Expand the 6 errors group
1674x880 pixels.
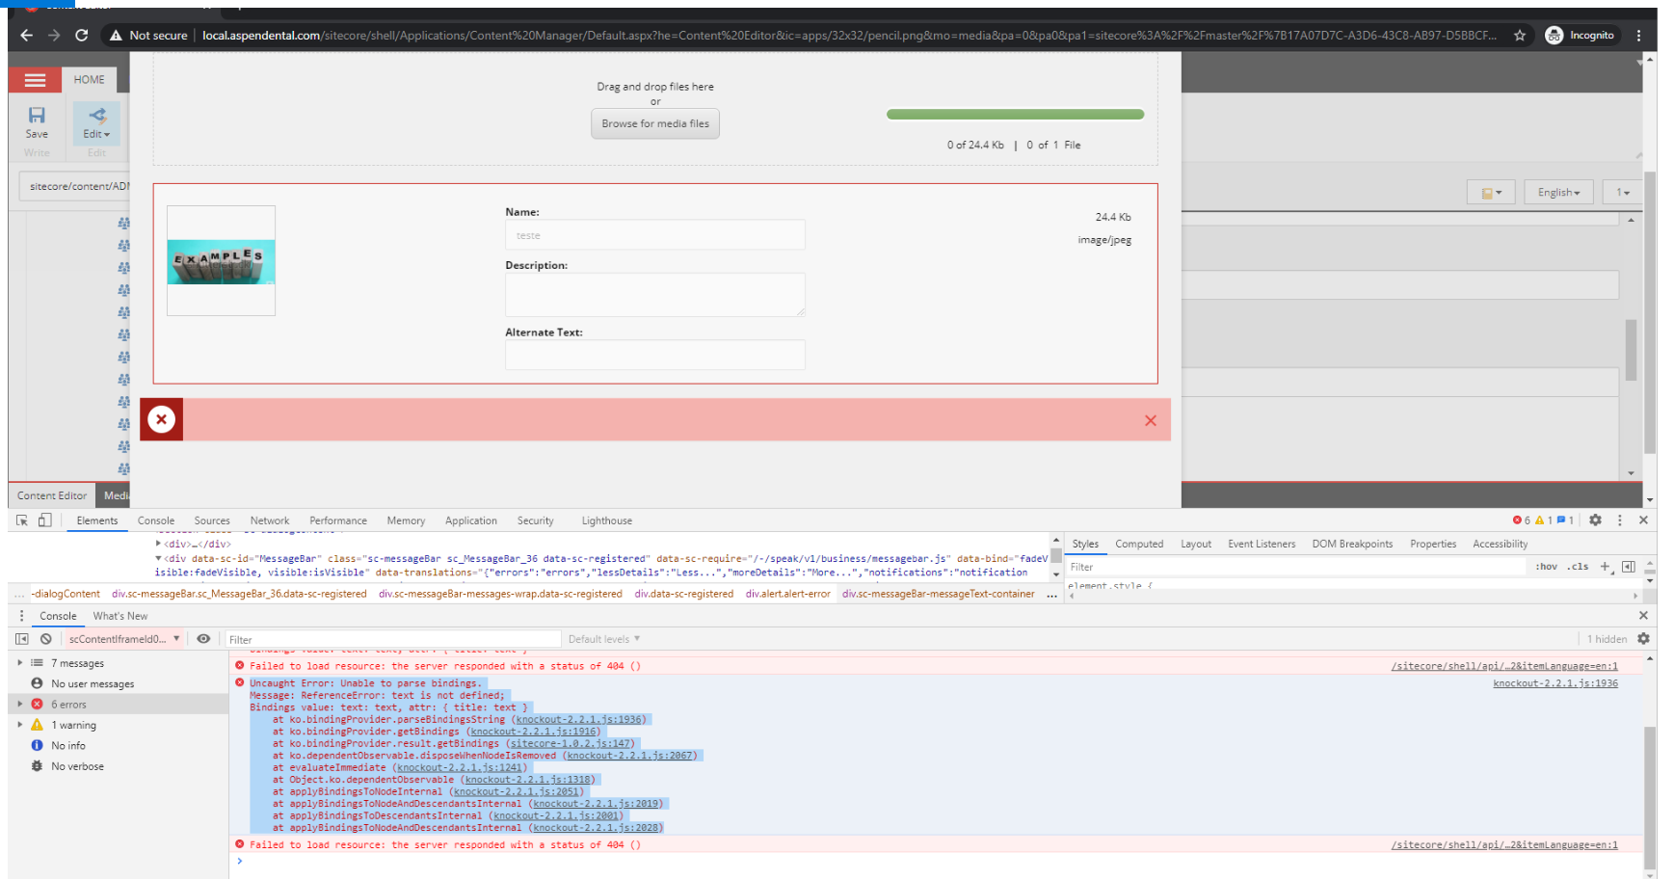[20, 705]
